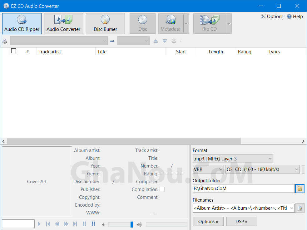Open the drive speed dropdown

(133, 41)
